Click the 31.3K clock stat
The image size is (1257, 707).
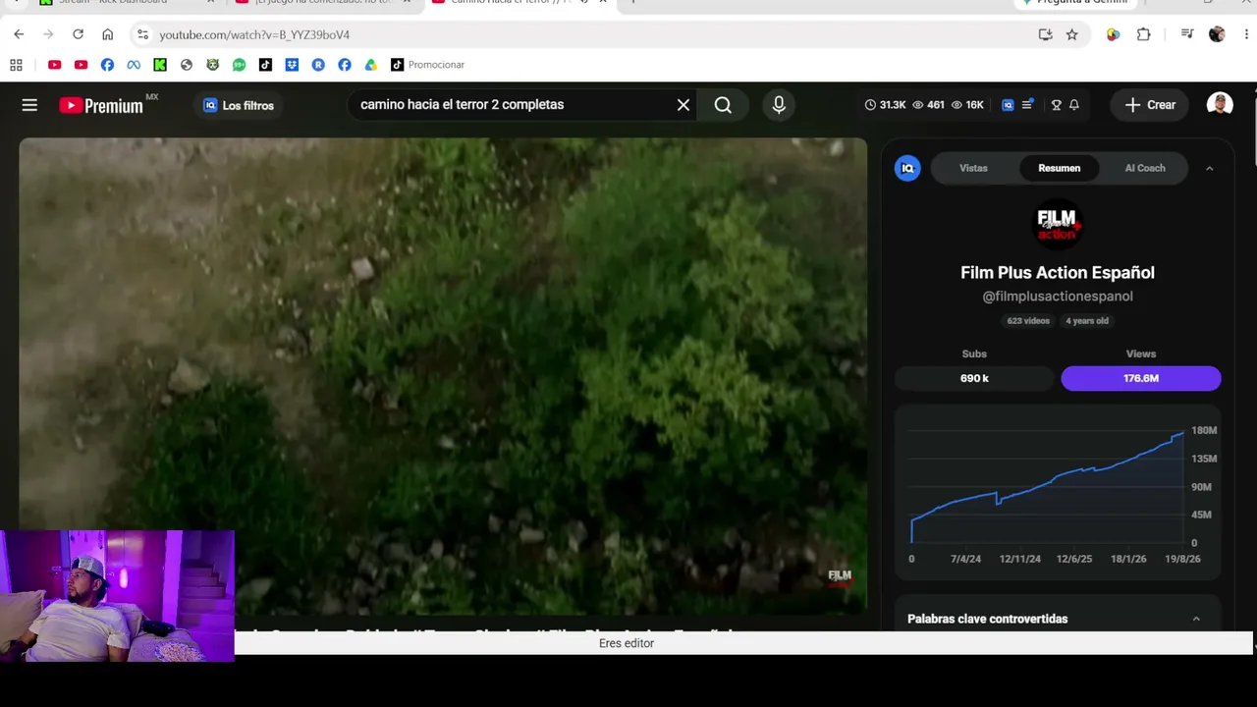(885, 105)
